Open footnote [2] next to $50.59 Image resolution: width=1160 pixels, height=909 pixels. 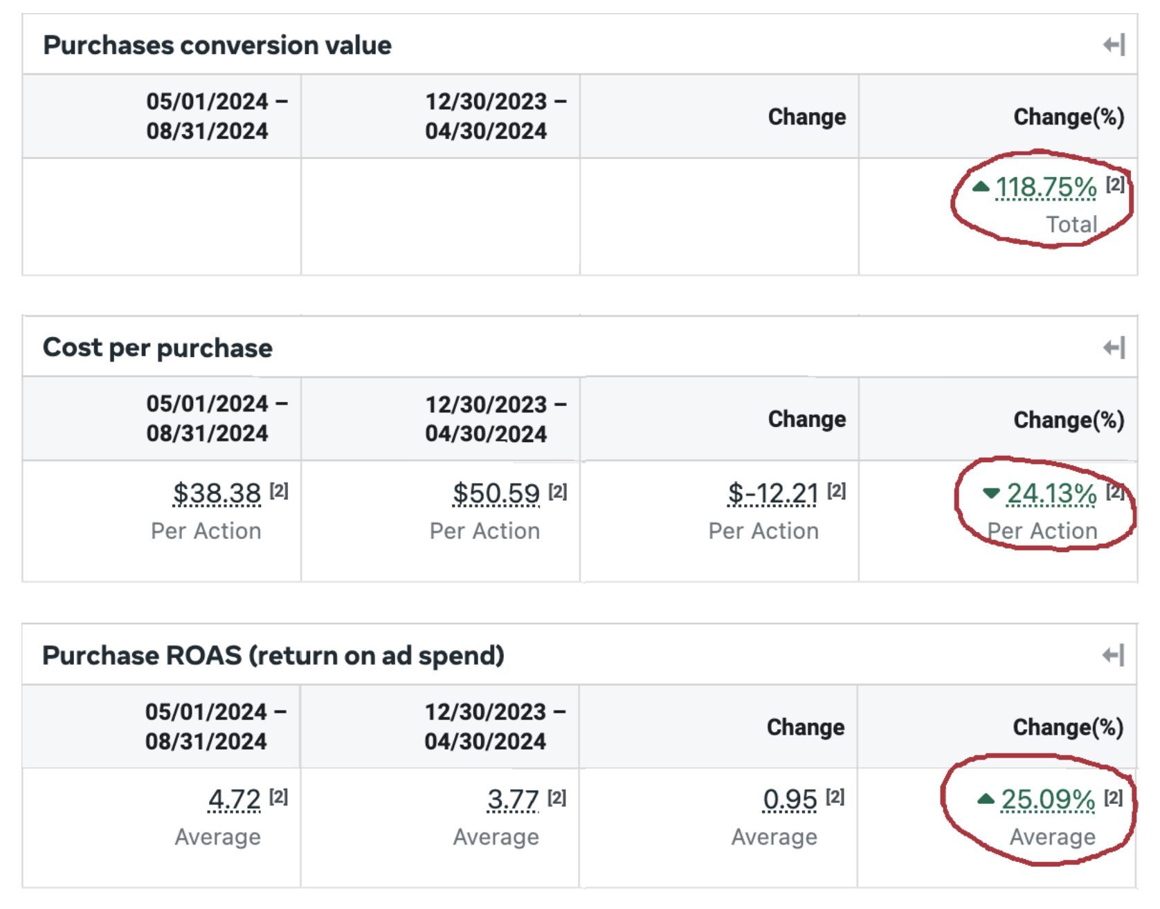[x=558, y=492]
